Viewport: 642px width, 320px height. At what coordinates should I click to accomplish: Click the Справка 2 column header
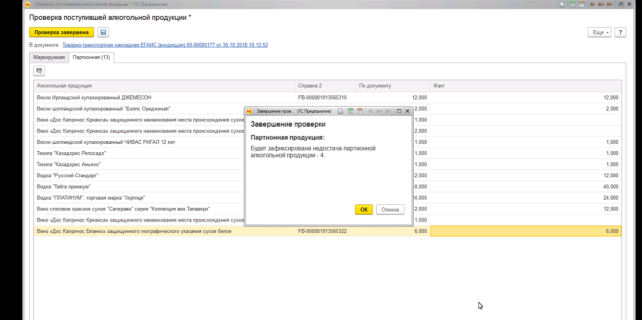[x=325, y=85]
